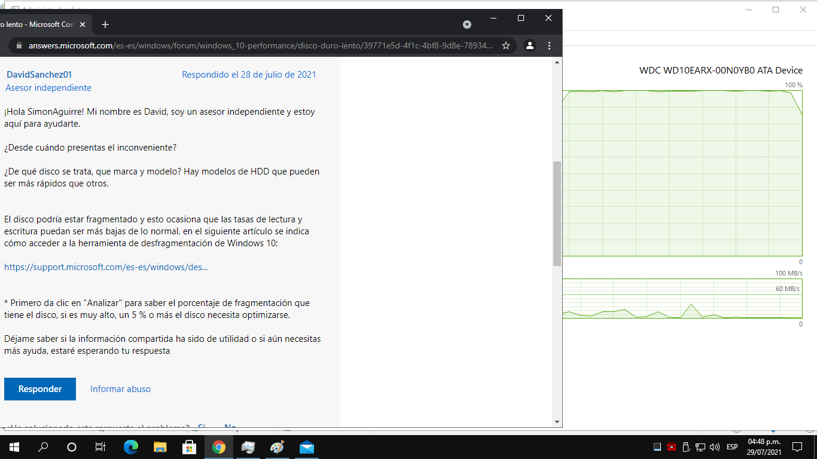This screenshot has height=459, width=817.
Task: Click the 'Informar abuso' link
Action: (120, 389)
